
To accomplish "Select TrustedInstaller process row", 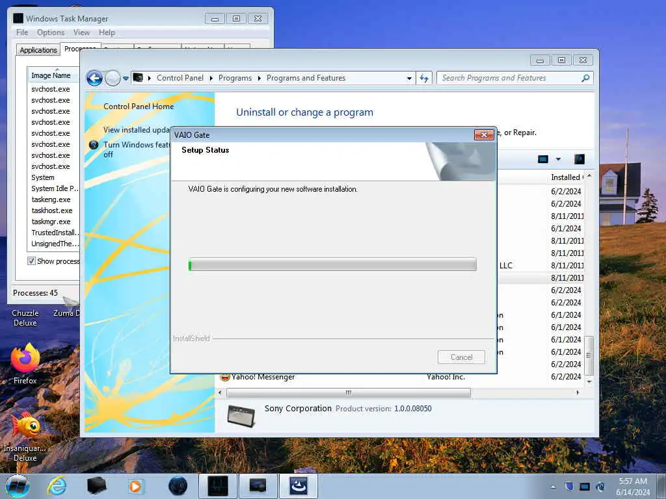I will [x=55, y=233].
